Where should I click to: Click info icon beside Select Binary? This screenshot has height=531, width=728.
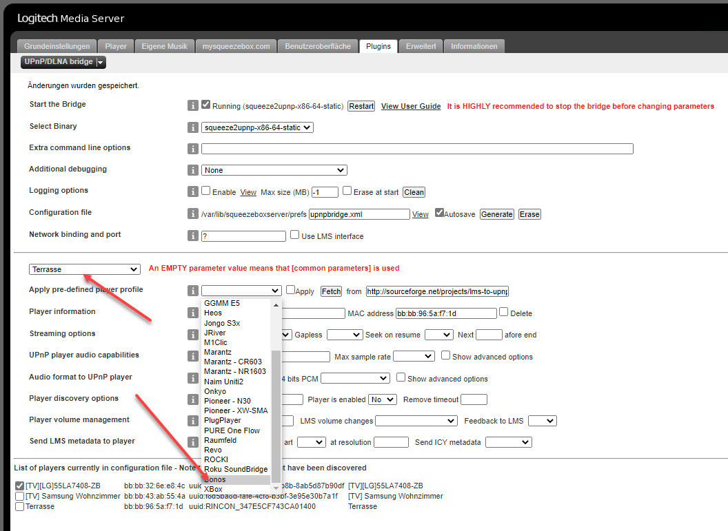192,127
